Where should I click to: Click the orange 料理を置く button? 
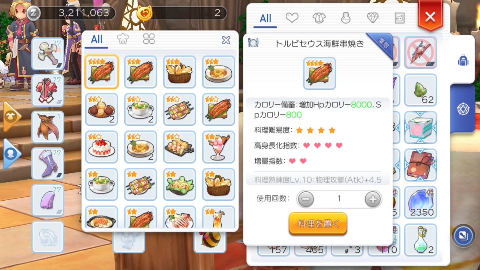click(x=318, y=224)
